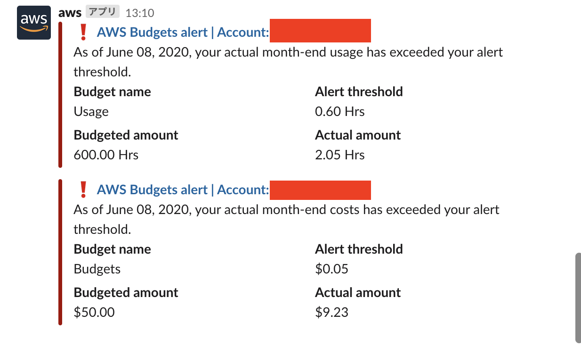Click the June 08, 2020 usage message text
This screenshot has width=581, height=347.
coord(287,52)
